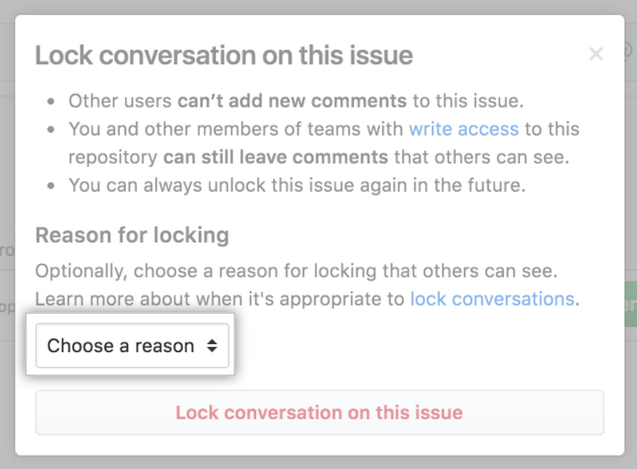Open the "Choose a reason" dropdown
This screenshot has width=637, height=469.
tap(132, 346)
